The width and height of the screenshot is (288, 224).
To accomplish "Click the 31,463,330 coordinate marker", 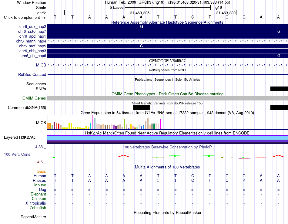I will pyautogui.click(x=226, y=13).
